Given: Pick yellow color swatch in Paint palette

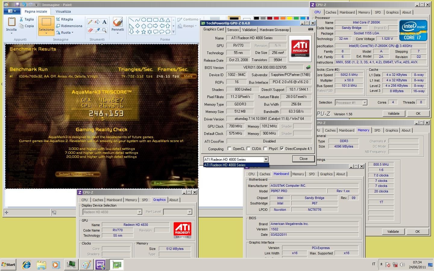Looking at the screenshot, I should pos(290,18).
